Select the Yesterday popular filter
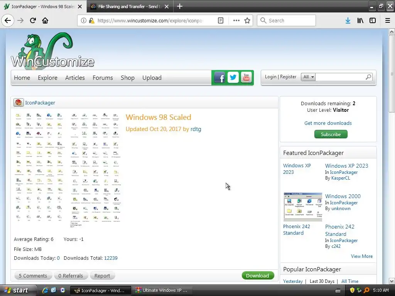Screen dimensions: 395x296 293,281
